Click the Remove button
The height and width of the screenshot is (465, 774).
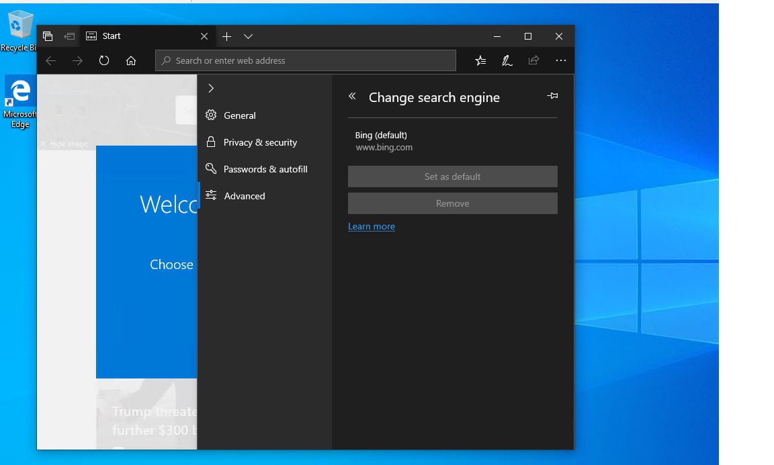tap(453, 203)
